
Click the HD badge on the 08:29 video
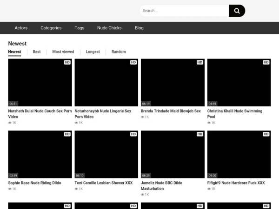(199, 134)
